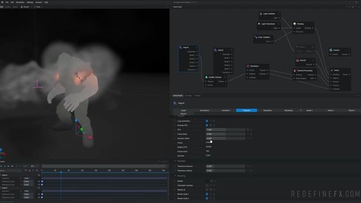The height and width of the screenshot is (203, 361).
Task: Click the timeline playhead handle
Action: click(61, 172)
